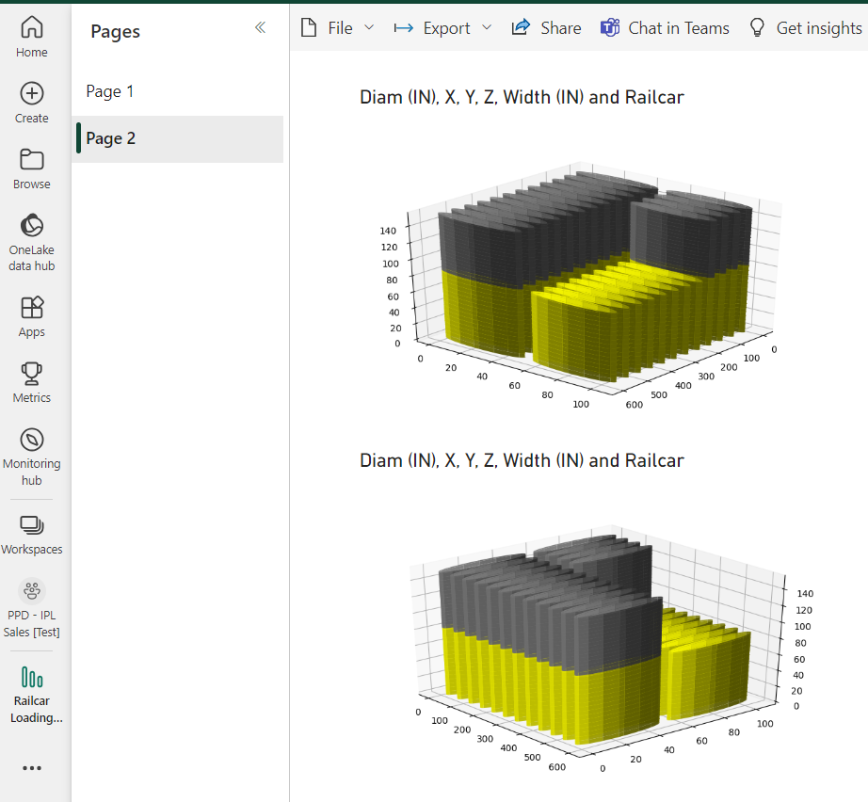Select Page 2 tab

click(x=177, y=139)
